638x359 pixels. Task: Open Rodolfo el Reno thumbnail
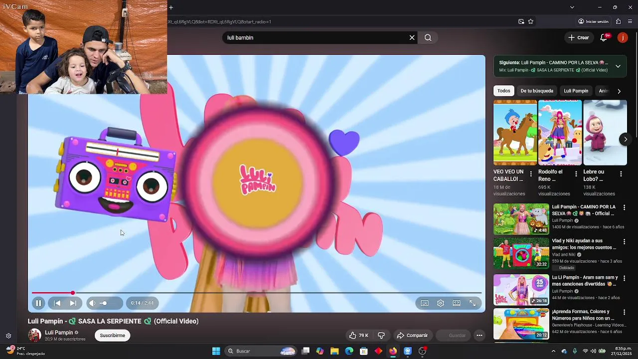point(560,133)
